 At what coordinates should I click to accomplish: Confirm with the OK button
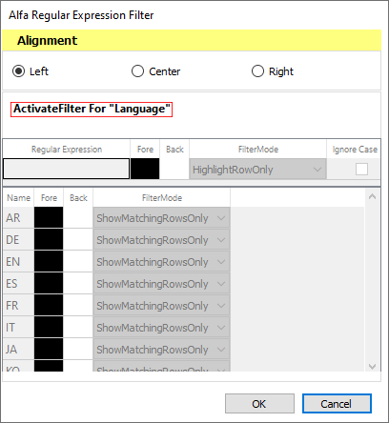pos(259,404)
